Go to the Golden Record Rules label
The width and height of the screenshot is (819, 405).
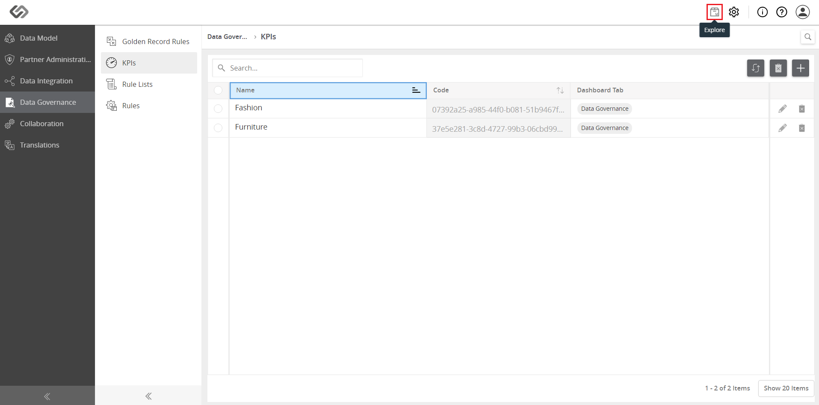156,41
